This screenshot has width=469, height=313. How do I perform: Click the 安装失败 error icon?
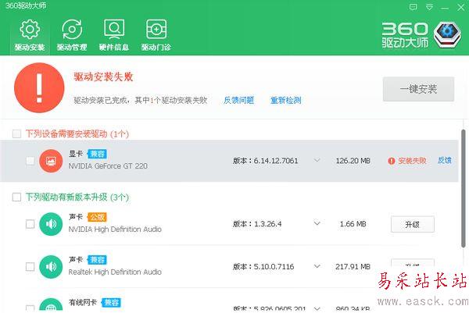[392, 161]
